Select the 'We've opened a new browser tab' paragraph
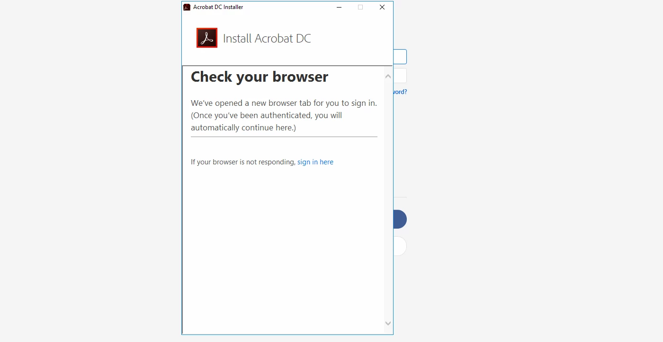Viewport: 663px width, 342px height. point(284,115)
